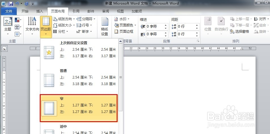Open Selection Pane (选择窗格)
270x134 pixels.
[x=240, y=31]
